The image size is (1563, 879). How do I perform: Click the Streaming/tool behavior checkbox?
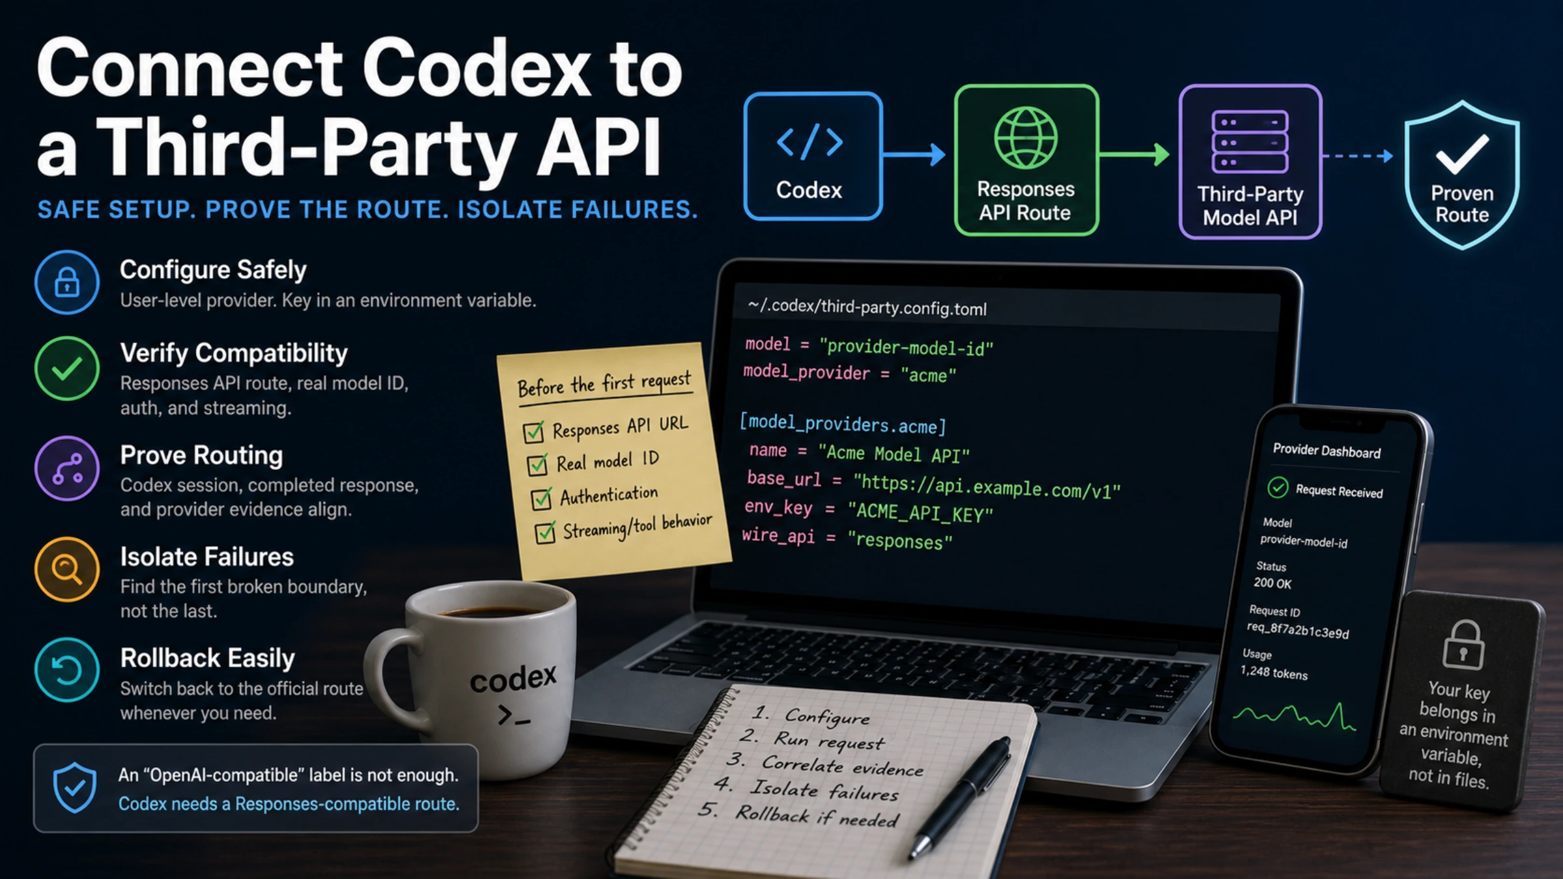tap(545, 533)
